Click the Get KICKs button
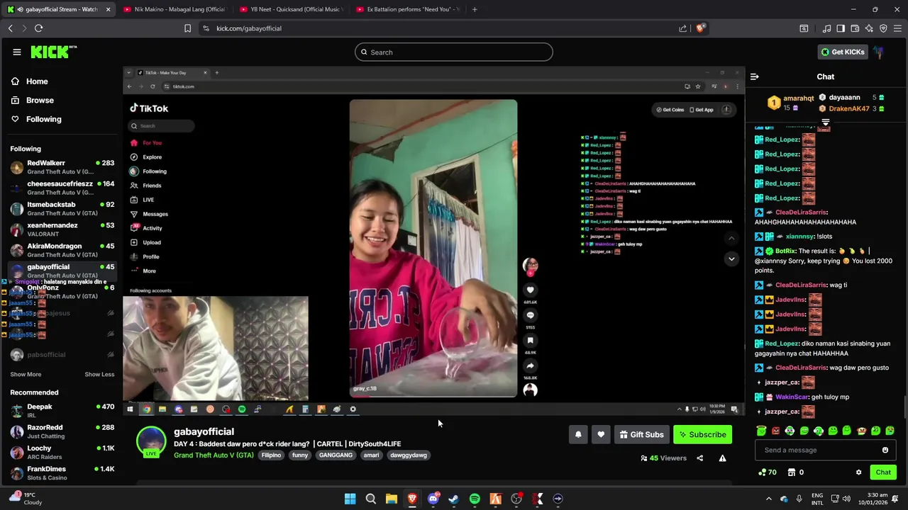This screenshot has width=908, height=510. coord(842,52)
